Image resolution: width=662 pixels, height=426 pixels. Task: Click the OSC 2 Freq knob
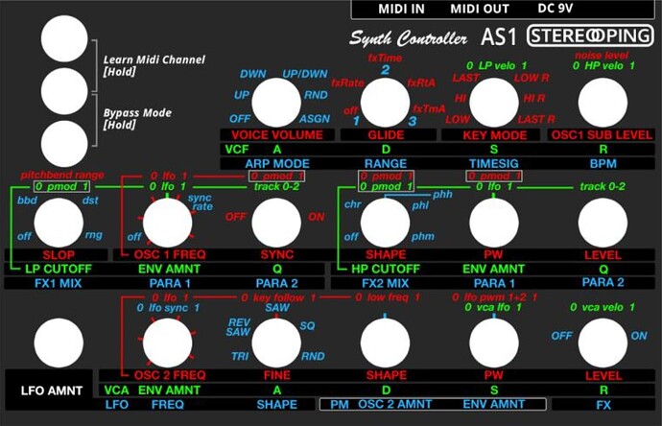click(168, 343)
